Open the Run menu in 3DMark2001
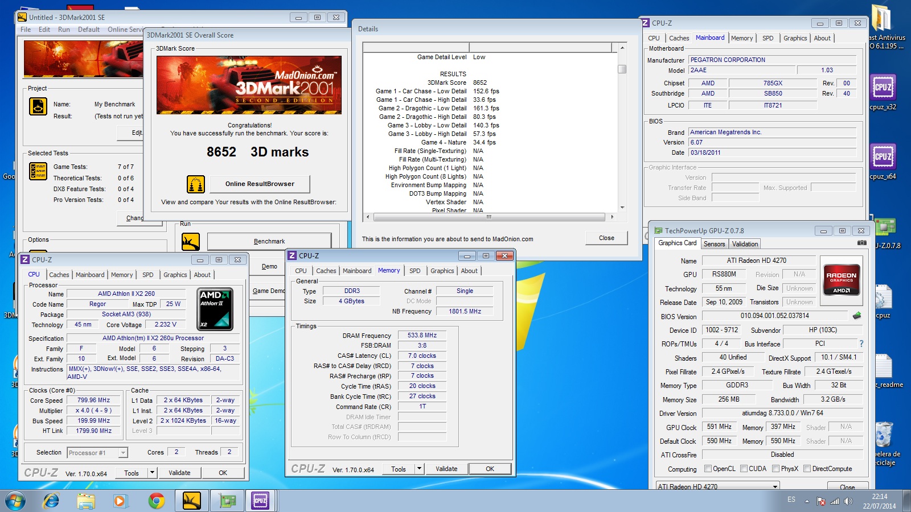This screenshot has width=911, height=512. pyautogui.click(x=64, y=30)
